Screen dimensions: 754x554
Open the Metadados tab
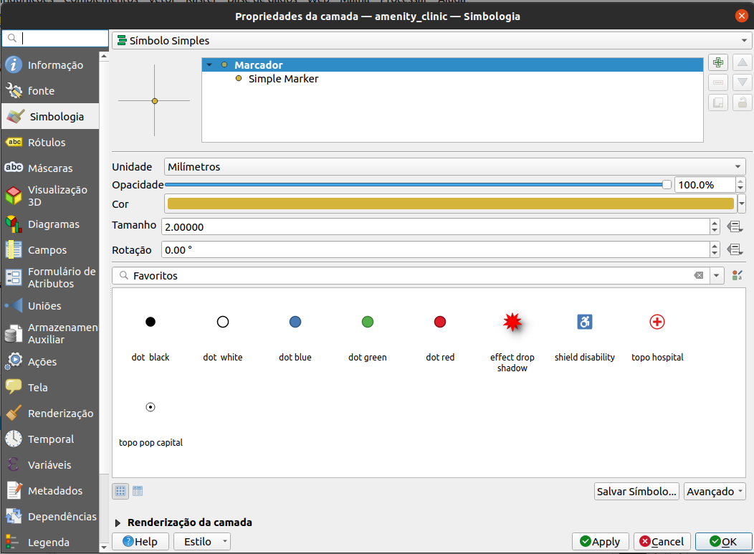[50, 490]
